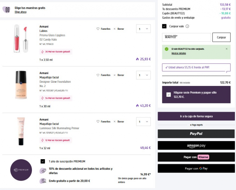Pay with the PayPal express button

(x=196, y=134)
